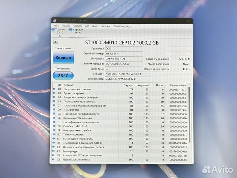Click status icon for Запуски/остановки шпинделя row

(54, 97)
